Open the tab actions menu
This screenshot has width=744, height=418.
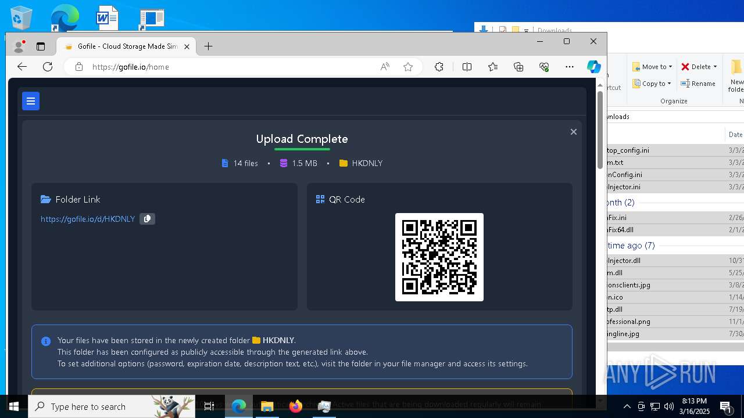coord(41,46)
